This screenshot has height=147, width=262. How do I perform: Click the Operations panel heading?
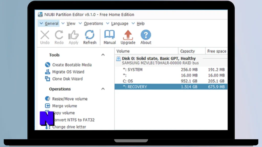tap(60, 89)
